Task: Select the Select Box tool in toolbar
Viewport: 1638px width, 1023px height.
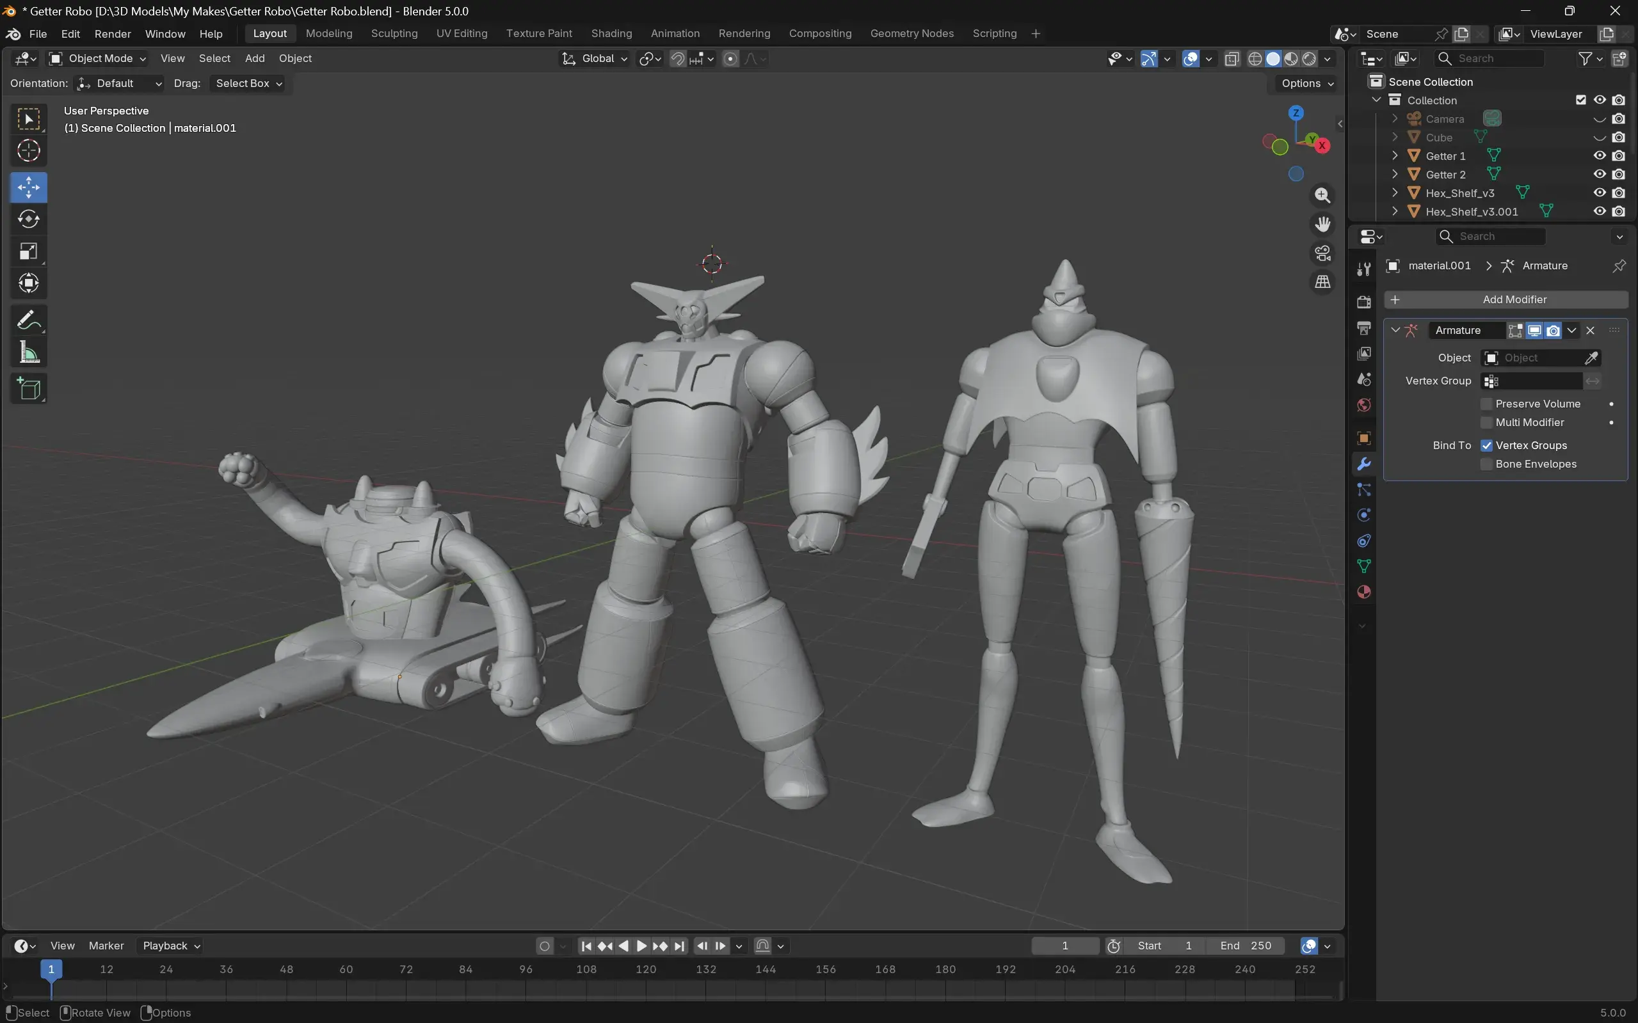Action: [28, 119]
